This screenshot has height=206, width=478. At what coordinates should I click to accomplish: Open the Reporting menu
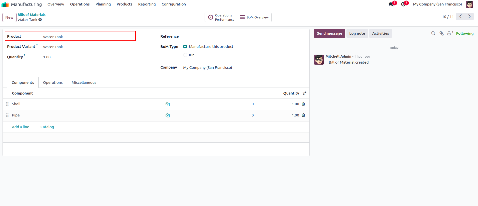[147, 4]
